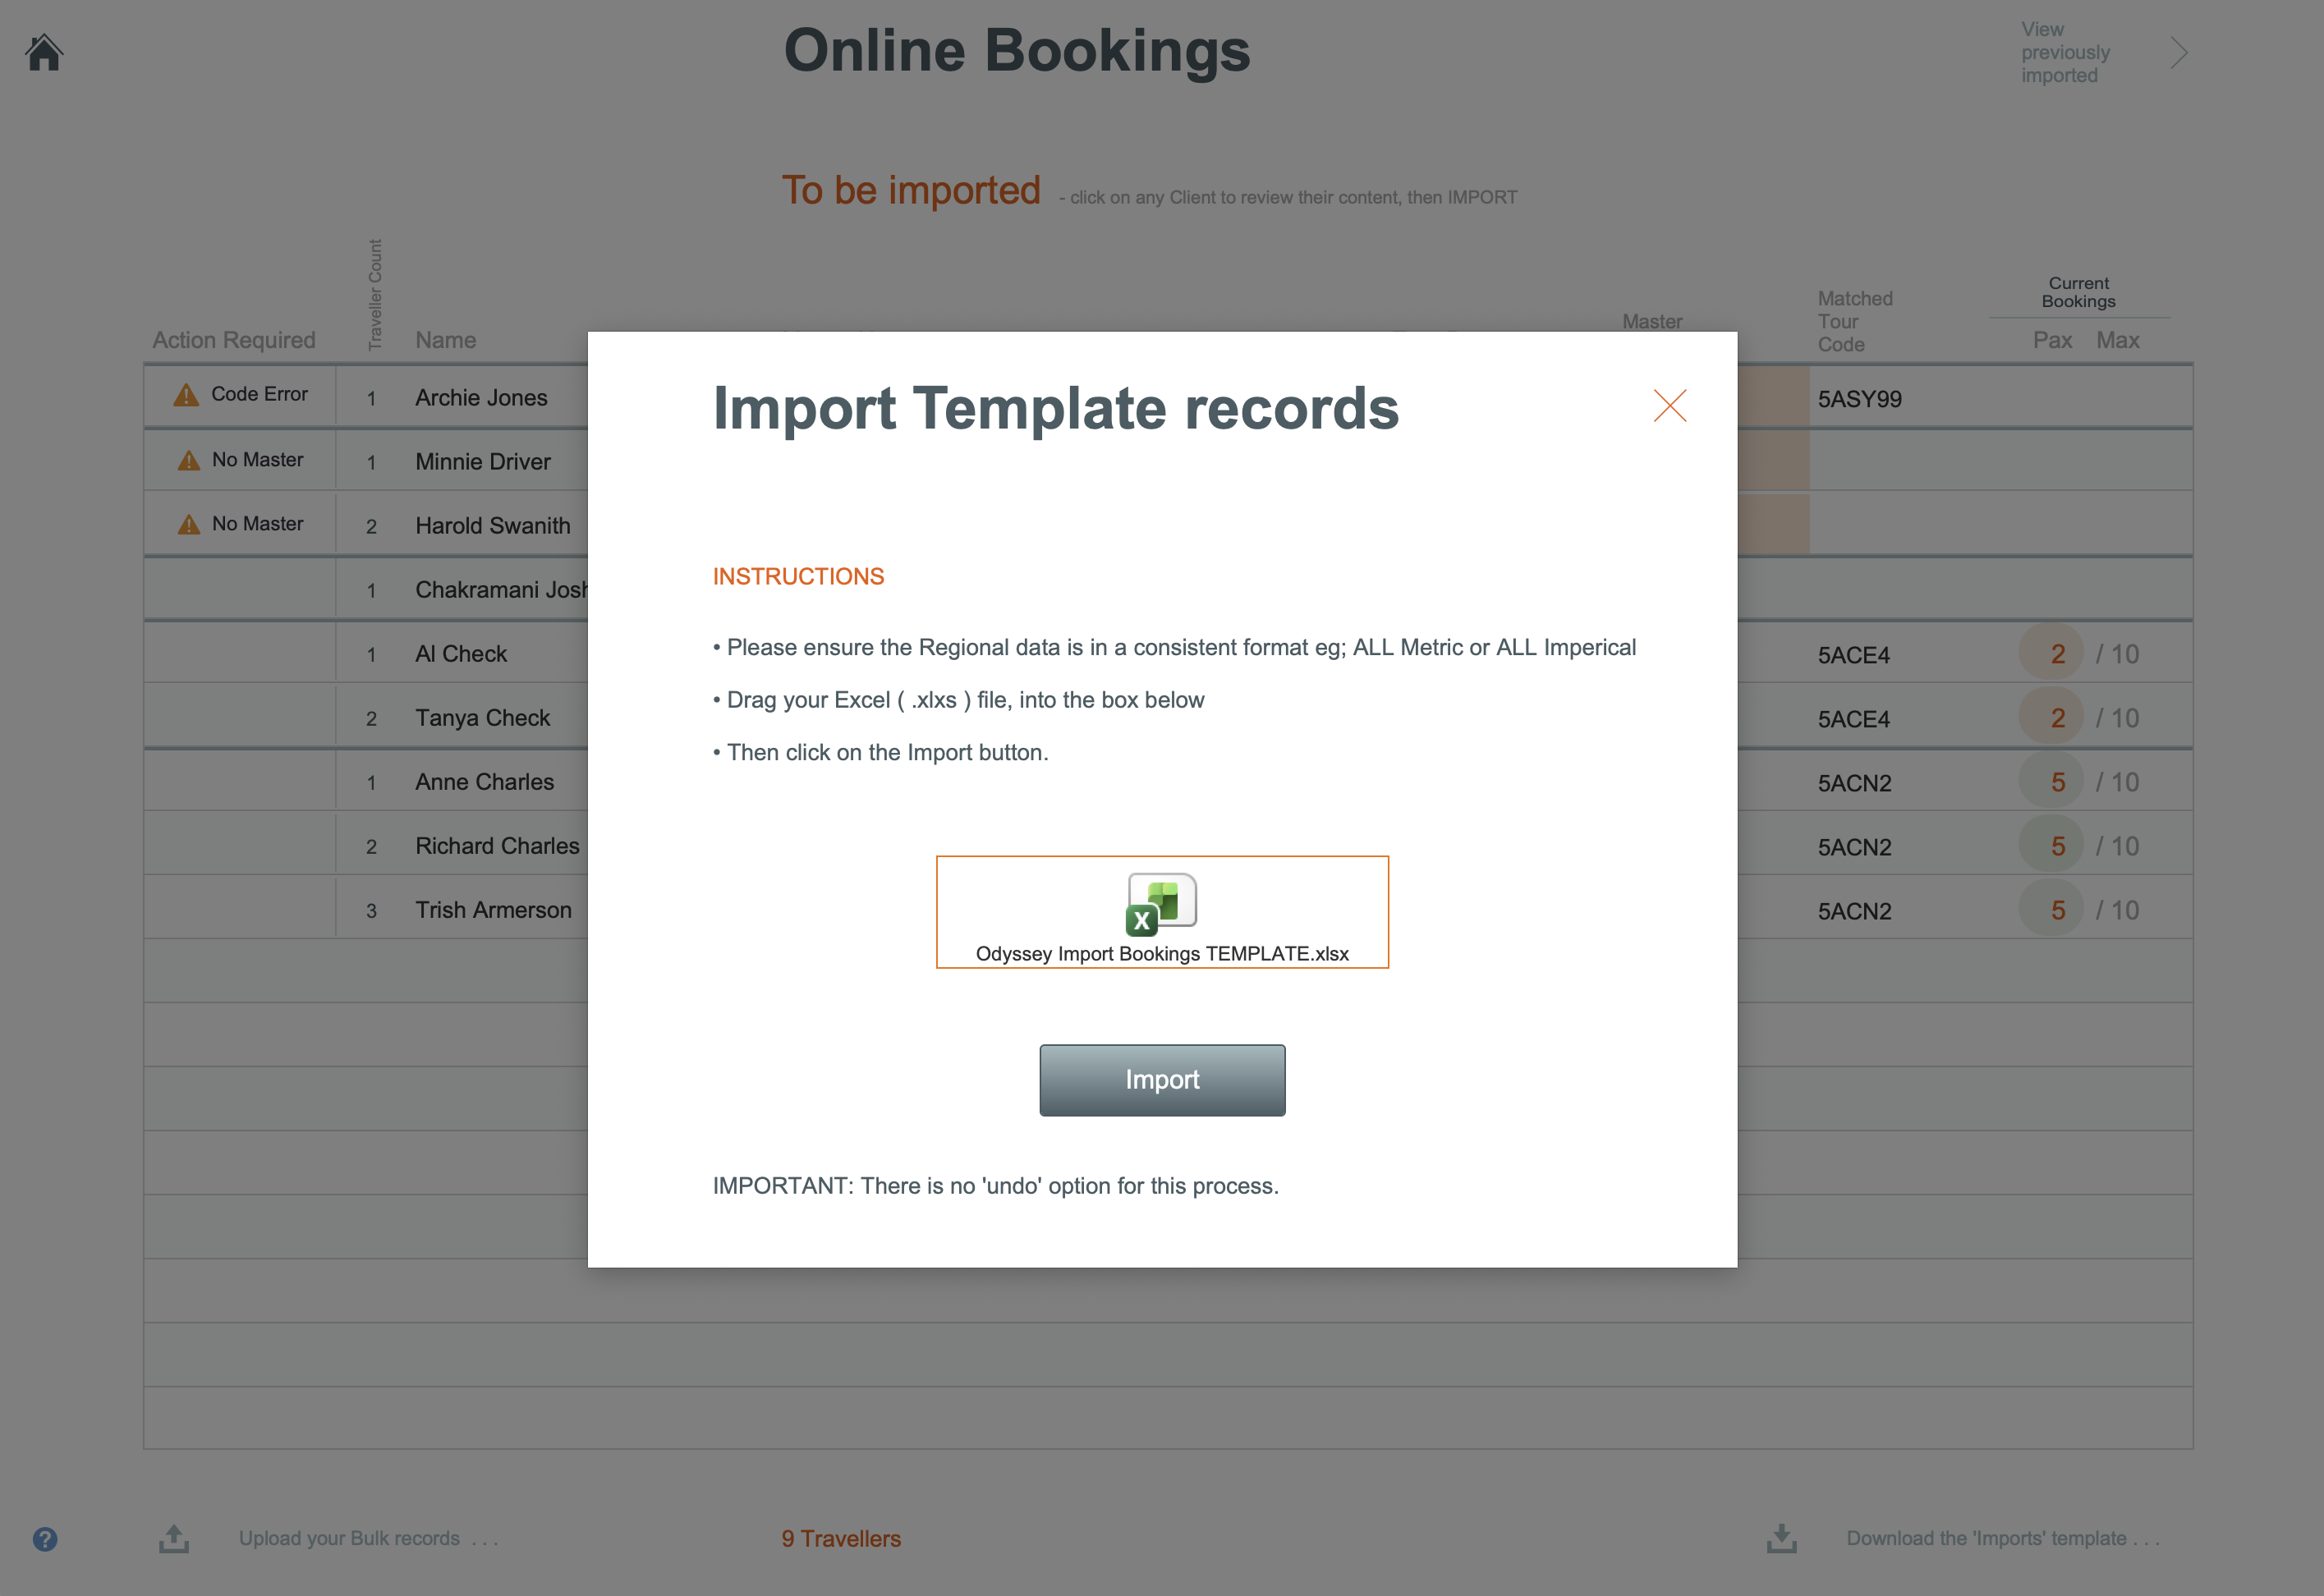Click the Home icon

pos(44,53)
